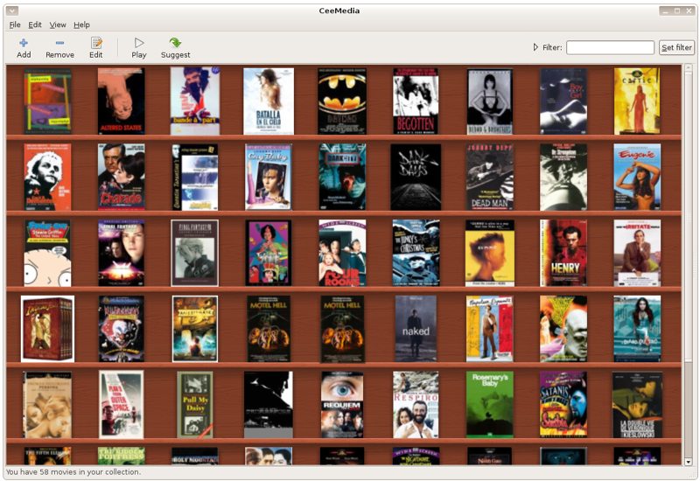Open the window menu arrow in title bar
700x481 pixels.
[11, 10]
